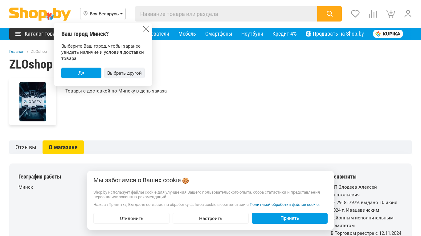
Task: Click the ZLODEEV shop logo thumbnail
Action: click(x=33, y=102)
